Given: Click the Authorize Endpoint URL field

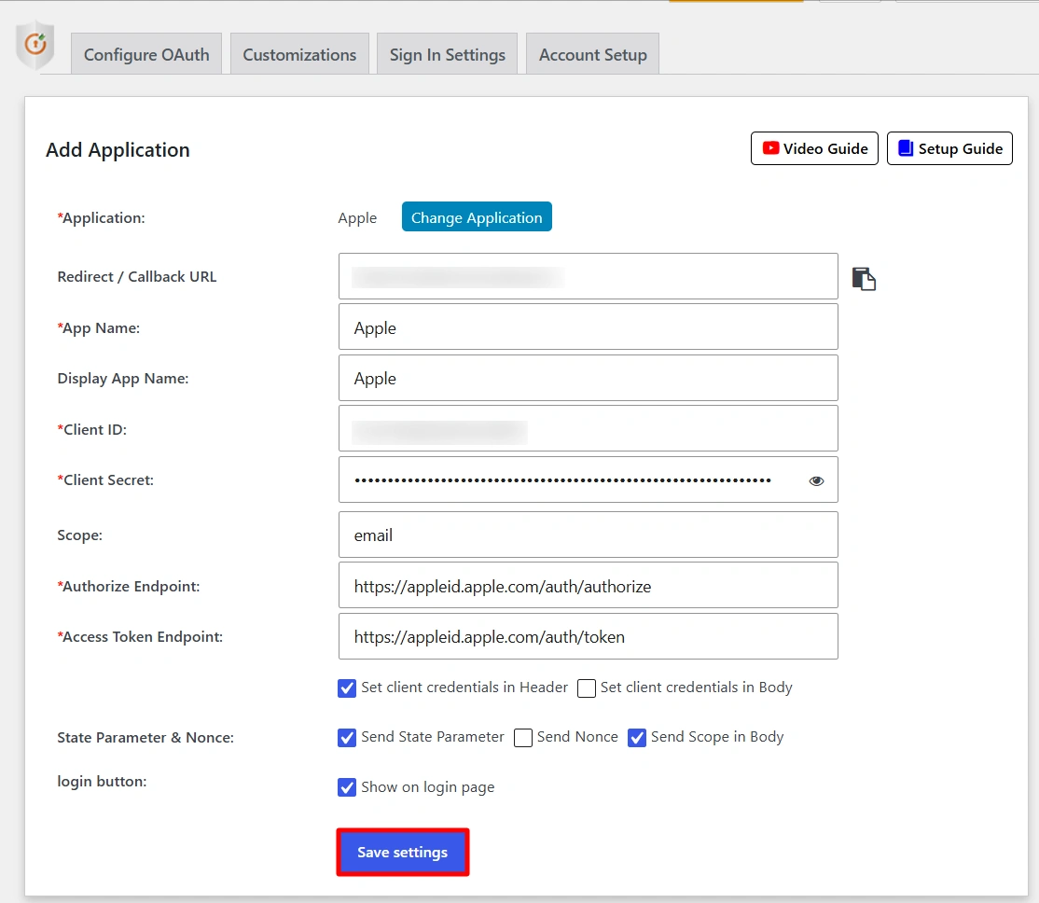Looking at the screenshot, I should (x=588, y=586).
